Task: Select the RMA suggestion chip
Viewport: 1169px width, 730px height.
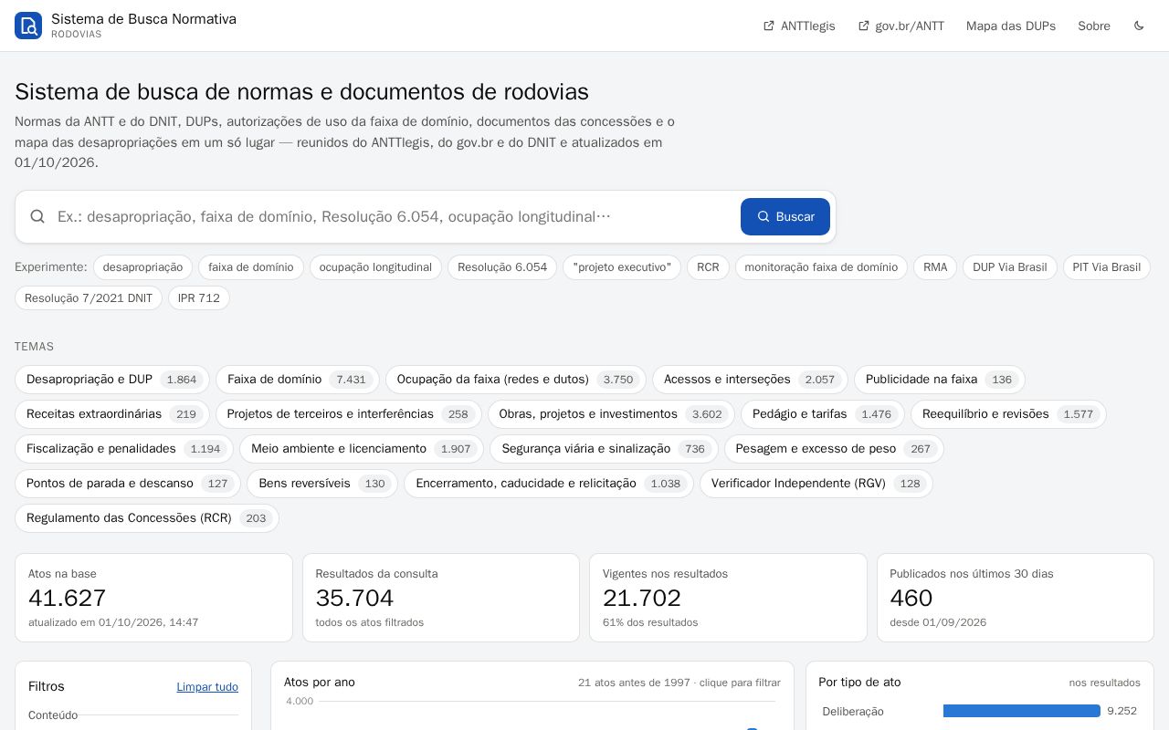Action: pos(935,267)
